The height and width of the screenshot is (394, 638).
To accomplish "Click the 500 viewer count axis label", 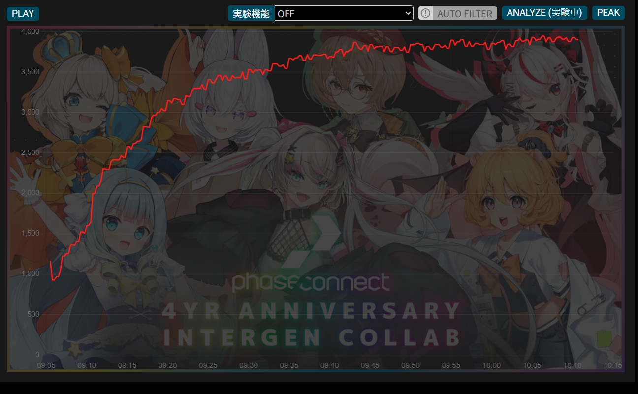I will (32, 314).
